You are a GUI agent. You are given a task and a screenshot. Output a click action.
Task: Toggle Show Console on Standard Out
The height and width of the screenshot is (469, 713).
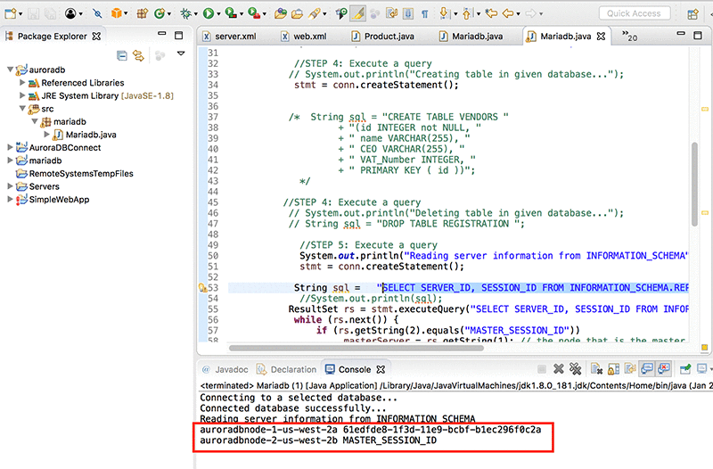tap(647, 368)
